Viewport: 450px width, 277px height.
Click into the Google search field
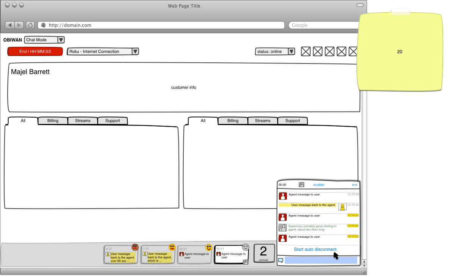[x=324, y=25]
